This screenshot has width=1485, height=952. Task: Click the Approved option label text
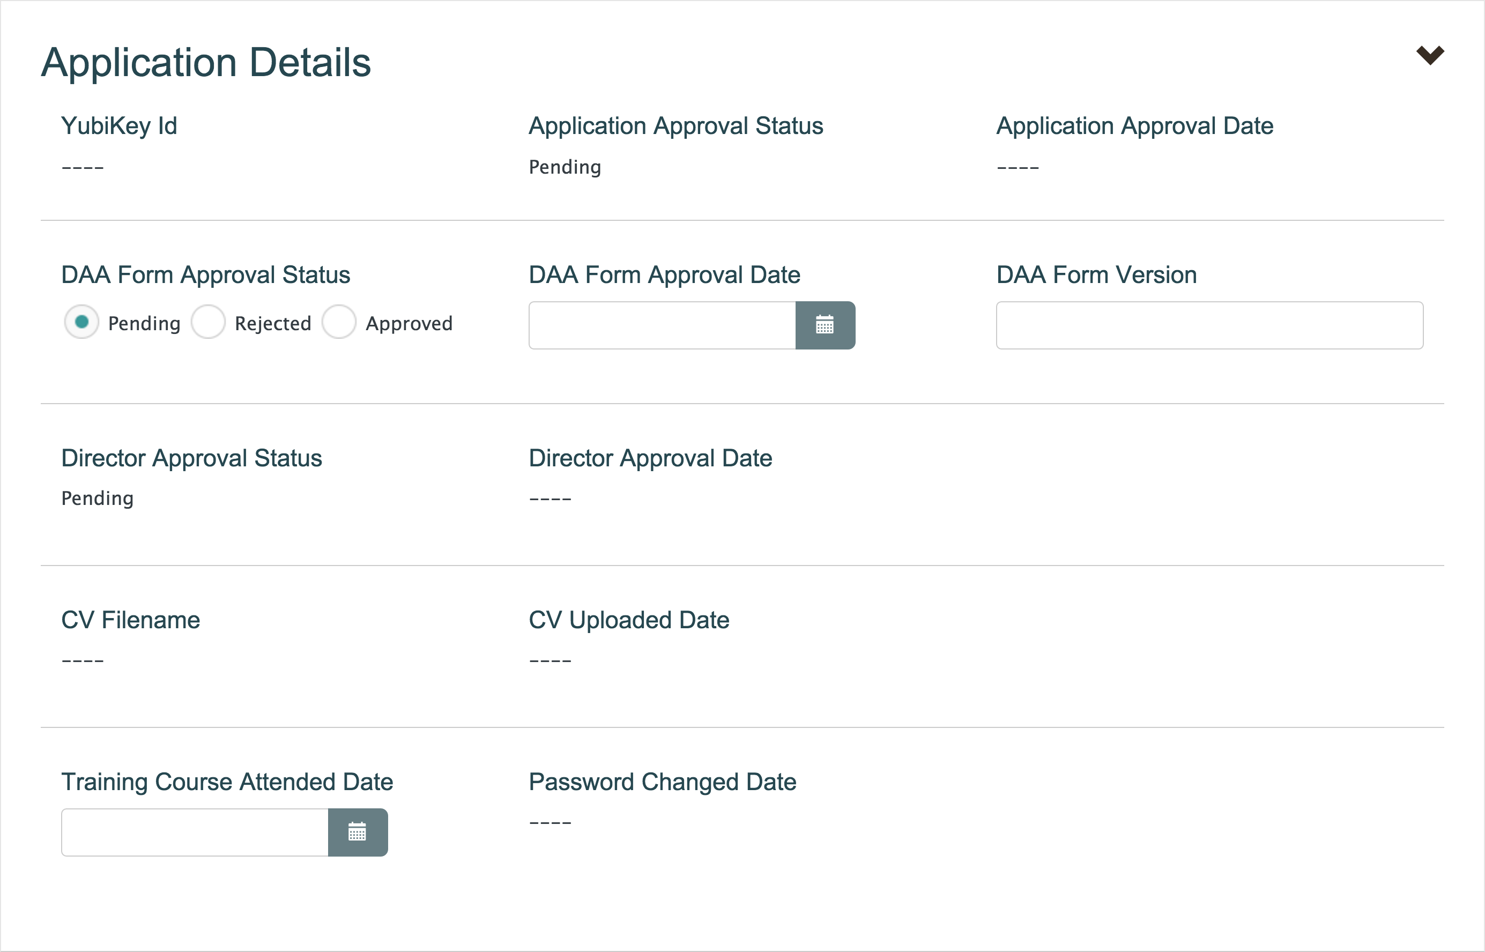(x=409, y=323)
